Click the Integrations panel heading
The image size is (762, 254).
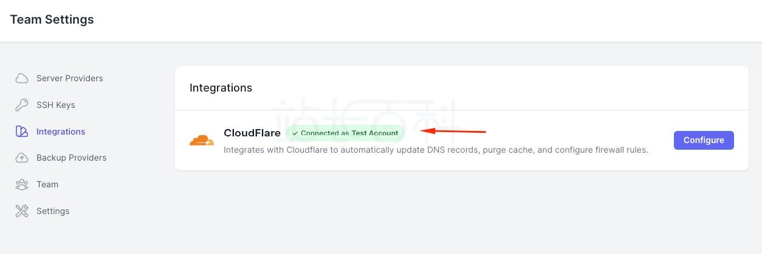[221, 88]
